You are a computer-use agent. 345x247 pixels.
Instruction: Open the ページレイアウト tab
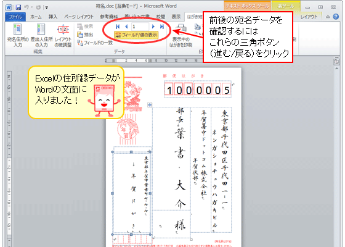tap(79, 17)
